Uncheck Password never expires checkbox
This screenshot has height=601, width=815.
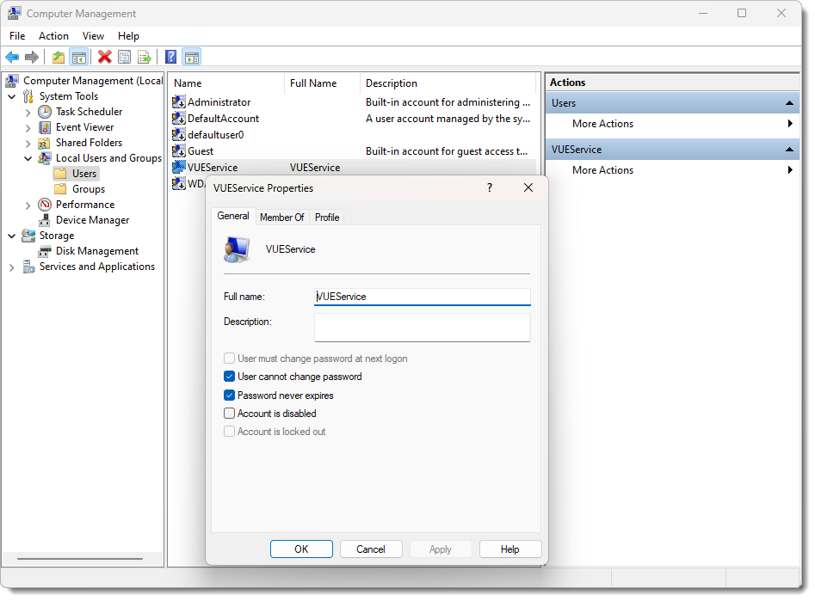coord(229,396)
